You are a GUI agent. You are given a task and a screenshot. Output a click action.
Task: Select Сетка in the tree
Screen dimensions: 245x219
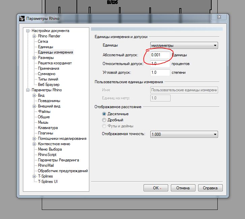click(x=43, y=41)
